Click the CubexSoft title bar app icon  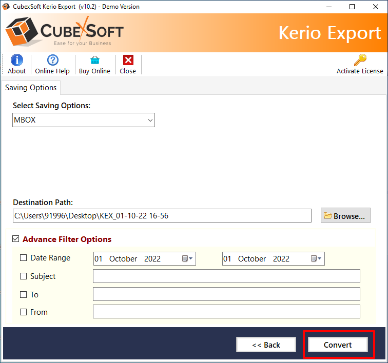6,7
